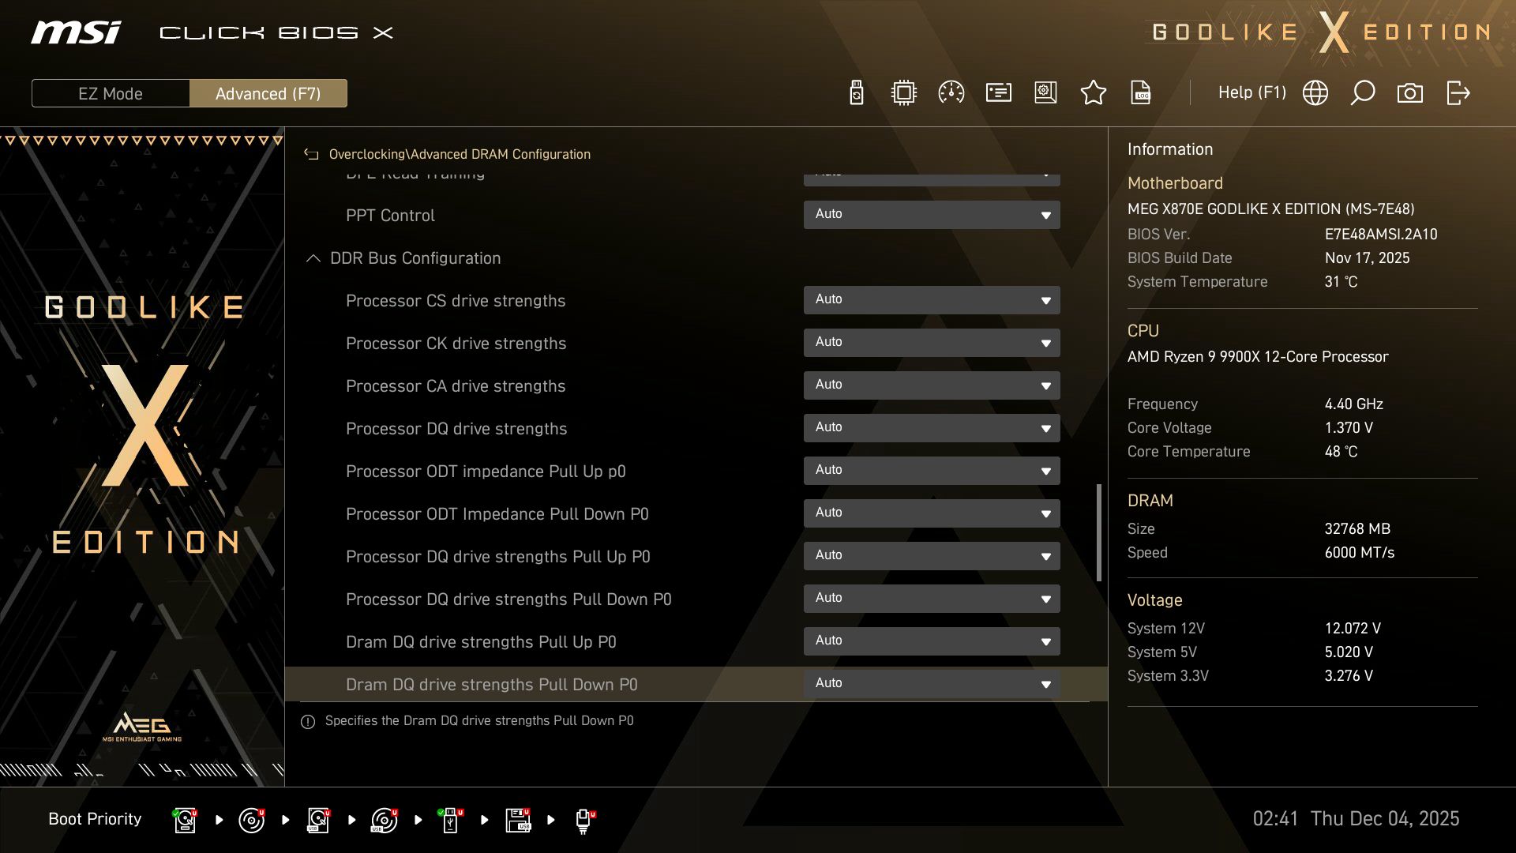
Task: Change language via the globe icon
Action: (1314, 92)
